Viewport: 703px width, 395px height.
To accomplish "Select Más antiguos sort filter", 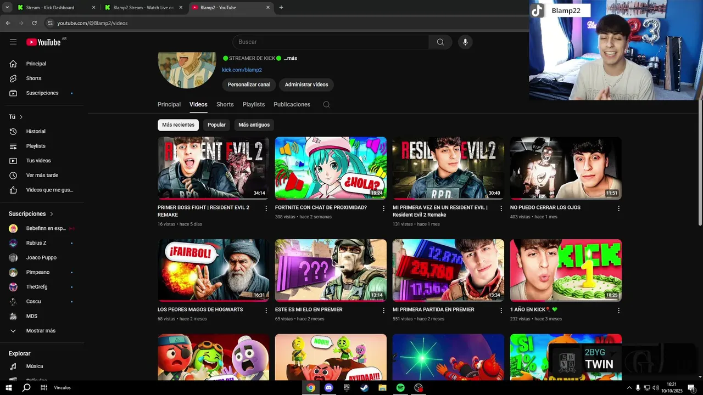I will click(x=254, y=125).
